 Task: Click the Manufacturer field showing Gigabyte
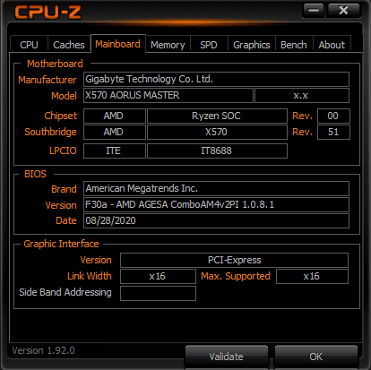click(216, 79)
